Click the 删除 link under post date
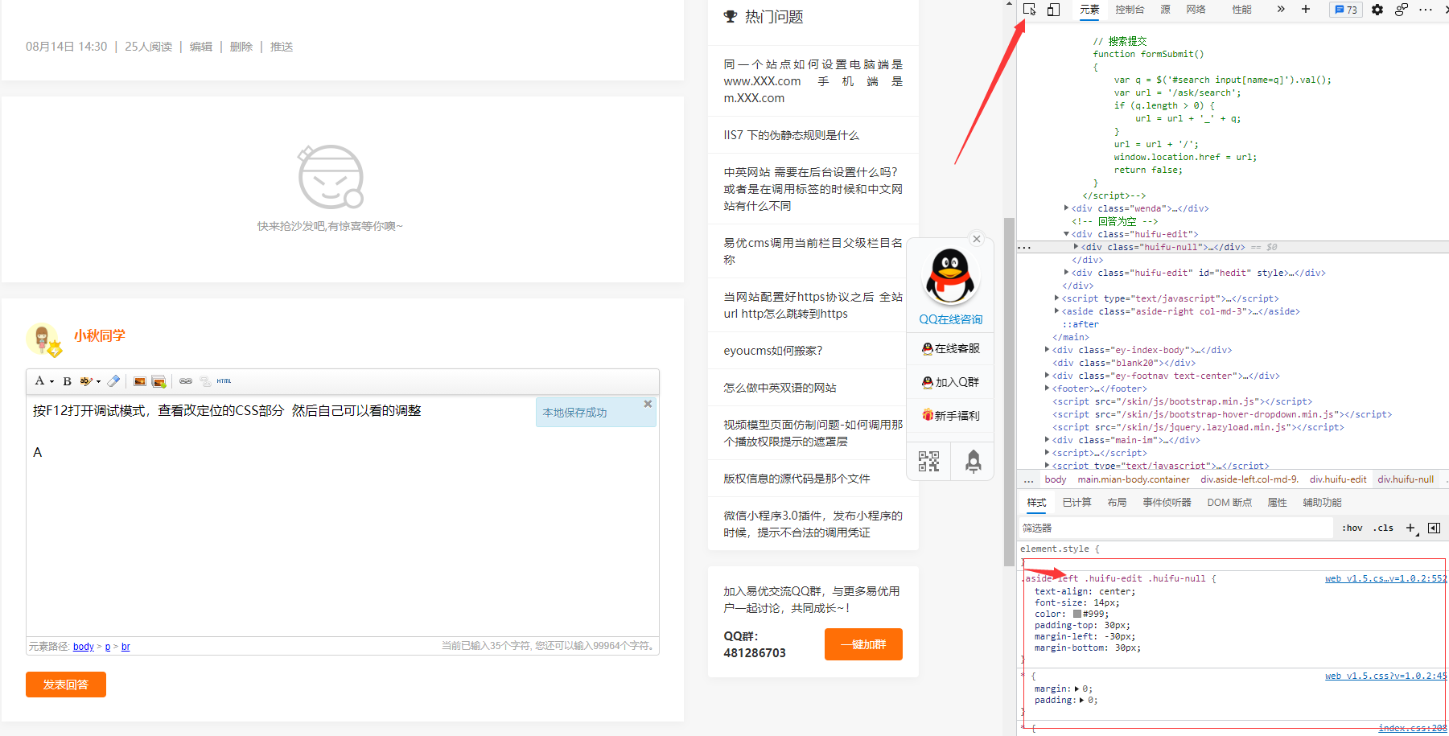Viewport: 1449px width, 736px height. [x=241, y=47]
